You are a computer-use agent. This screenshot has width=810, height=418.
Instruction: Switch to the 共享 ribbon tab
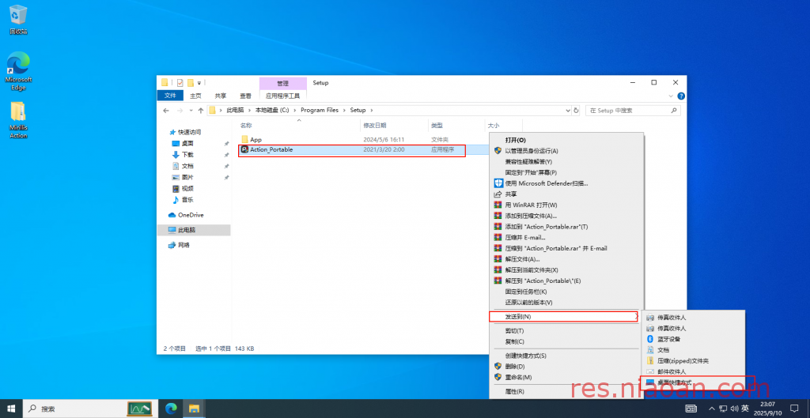click(221, 96)
